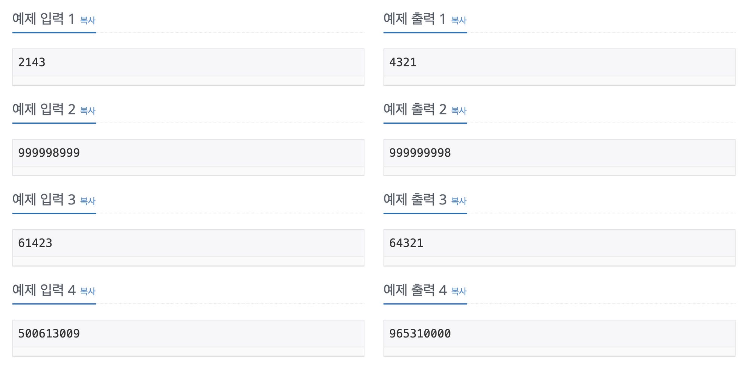753x366 pixels.
Task: Click the sample output box containing 4321
Action: [559, 62]
